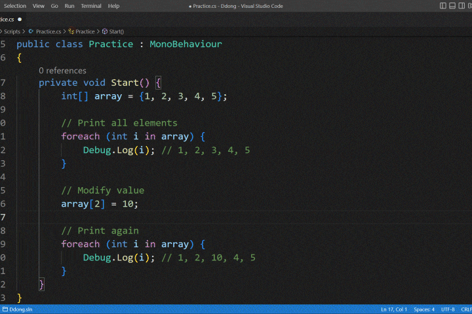Click the window title 'Practice.cs - Ddong - Visual Studio Code'
This screenshot has width=472, height=314.
[x=238, y=6]
